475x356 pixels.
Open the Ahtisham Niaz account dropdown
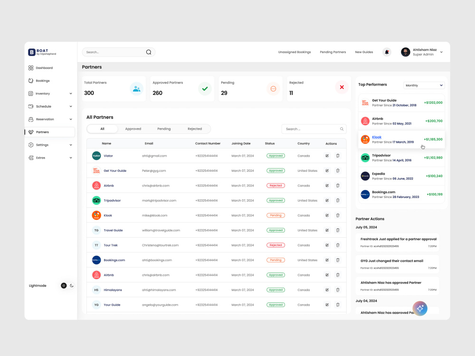[441, 52]
